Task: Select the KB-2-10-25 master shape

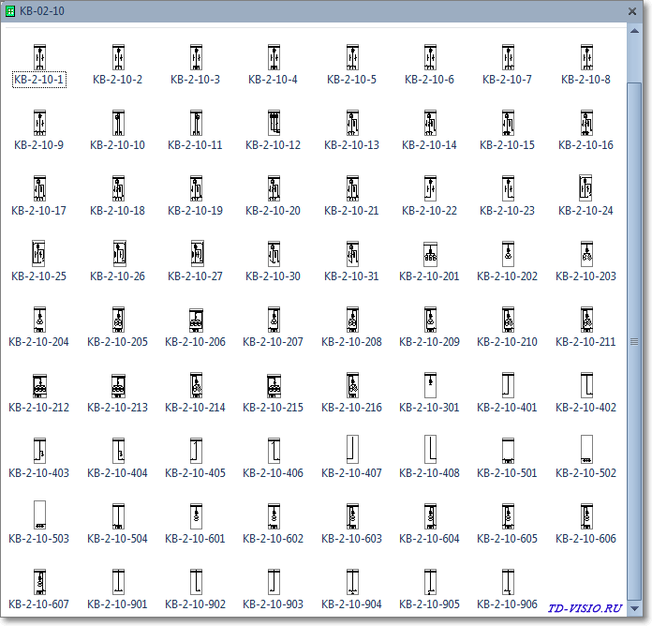Action: click(38, 253)
